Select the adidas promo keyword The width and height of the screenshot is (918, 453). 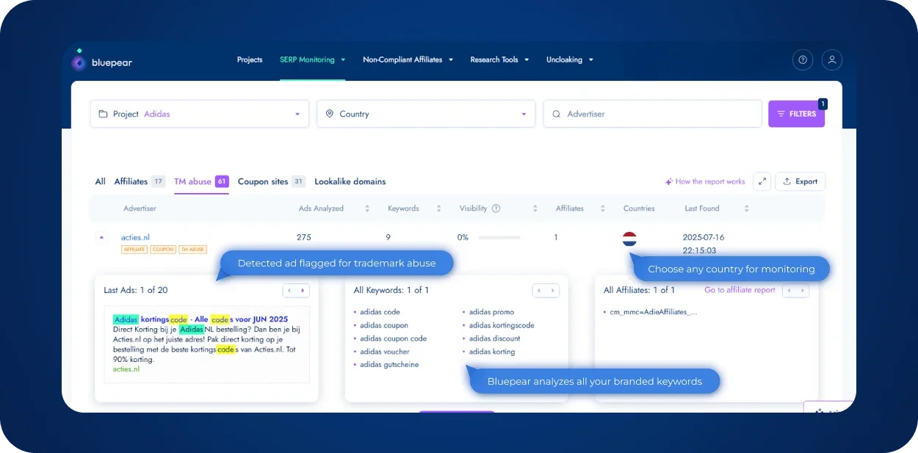coord(492,312)
